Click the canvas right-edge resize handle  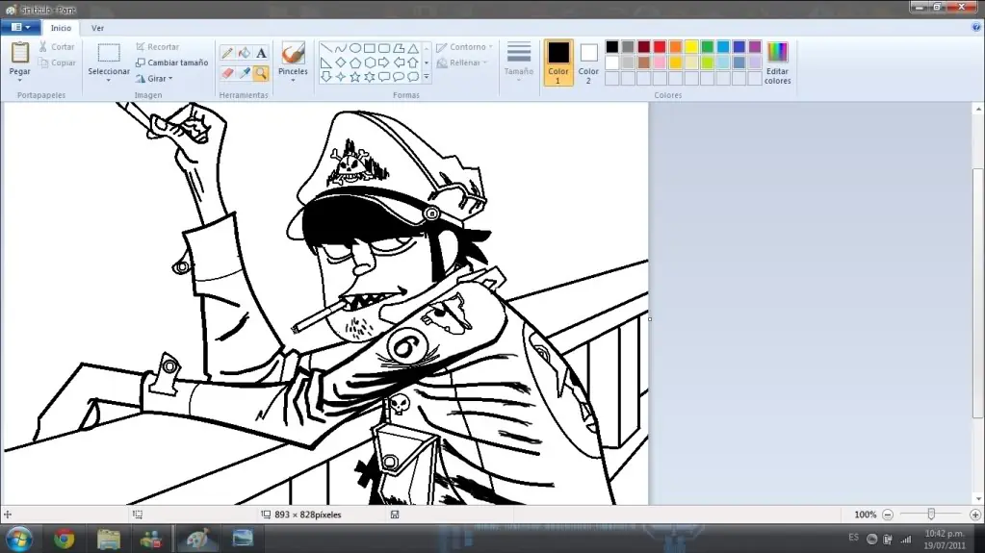(650, 319)
